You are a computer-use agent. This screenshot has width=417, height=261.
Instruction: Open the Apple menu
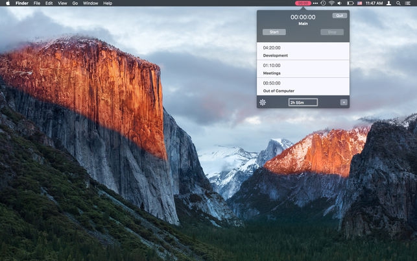(8, 3)
